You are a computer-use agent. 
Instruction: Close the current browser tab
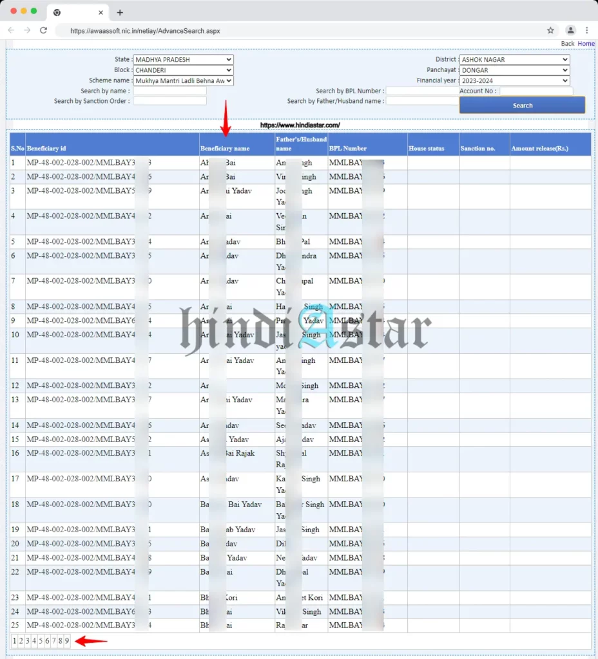(x=101, y=13)
